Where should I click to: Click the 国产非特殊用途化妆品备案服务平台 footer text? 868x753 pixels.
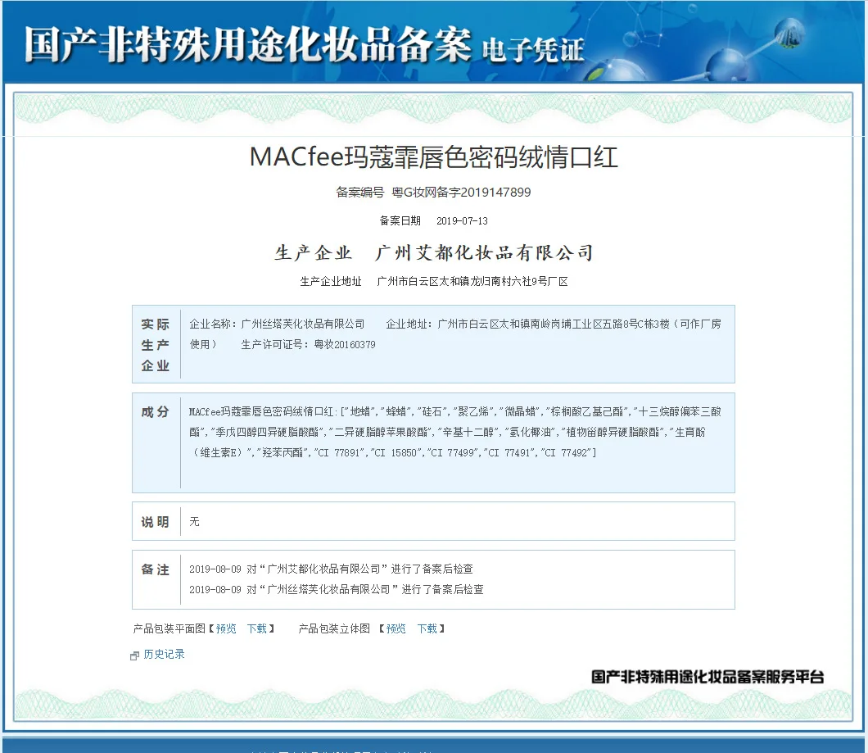(x=708, y=677)
